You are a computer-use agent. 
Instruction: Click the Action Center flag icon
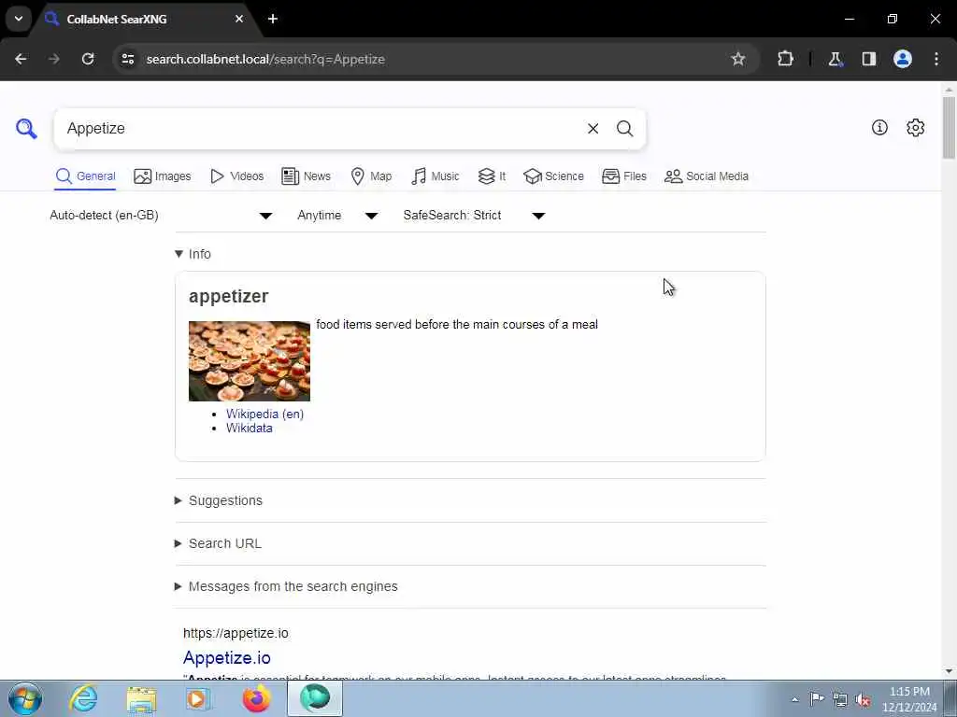817,698
